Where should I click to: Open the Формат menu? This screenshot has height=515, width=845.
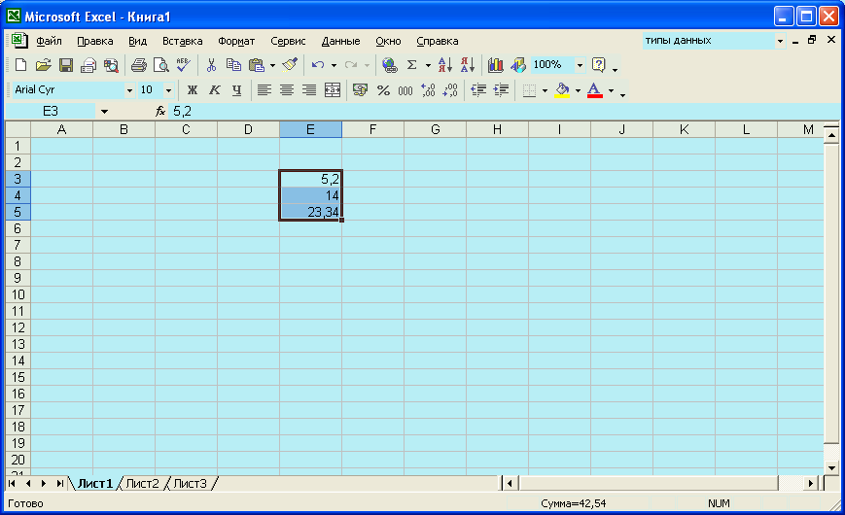pyautogui.click(x=236, y=41)
